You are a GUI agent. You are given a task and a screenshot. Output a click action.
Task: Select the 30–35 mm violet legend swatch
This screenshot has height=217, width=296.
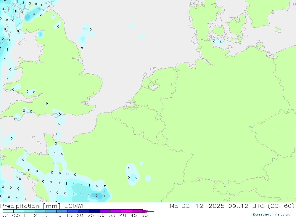point(105,211)
